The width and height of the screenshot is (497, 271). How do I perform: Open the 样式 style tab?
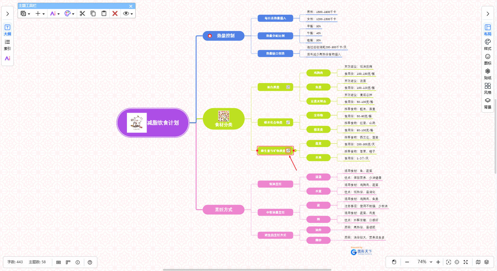(487, 44)
